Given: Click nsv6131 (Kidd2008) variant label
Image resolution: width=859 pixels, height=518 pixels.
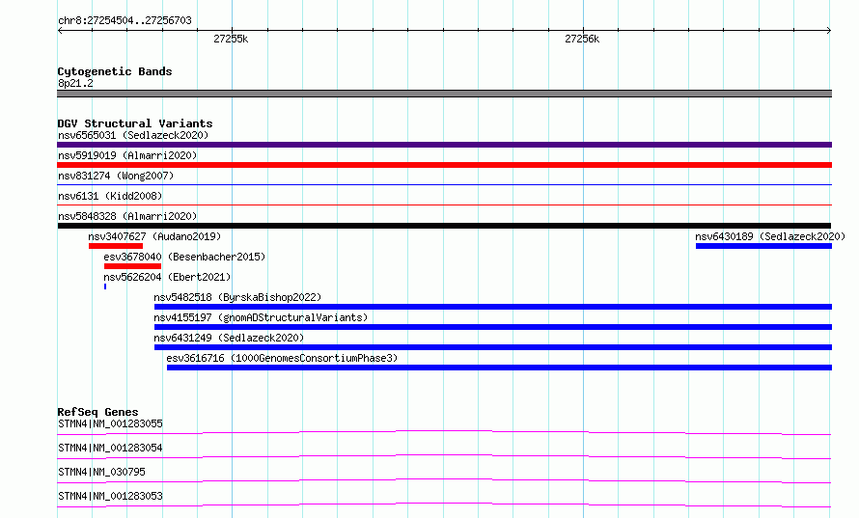Looking at the screenshot, I should tap(110, 196).
